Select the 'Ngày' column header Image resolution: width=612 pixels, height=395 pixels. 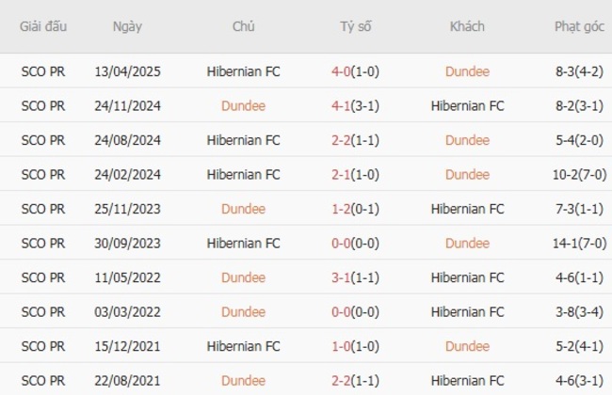click(127, 26)
